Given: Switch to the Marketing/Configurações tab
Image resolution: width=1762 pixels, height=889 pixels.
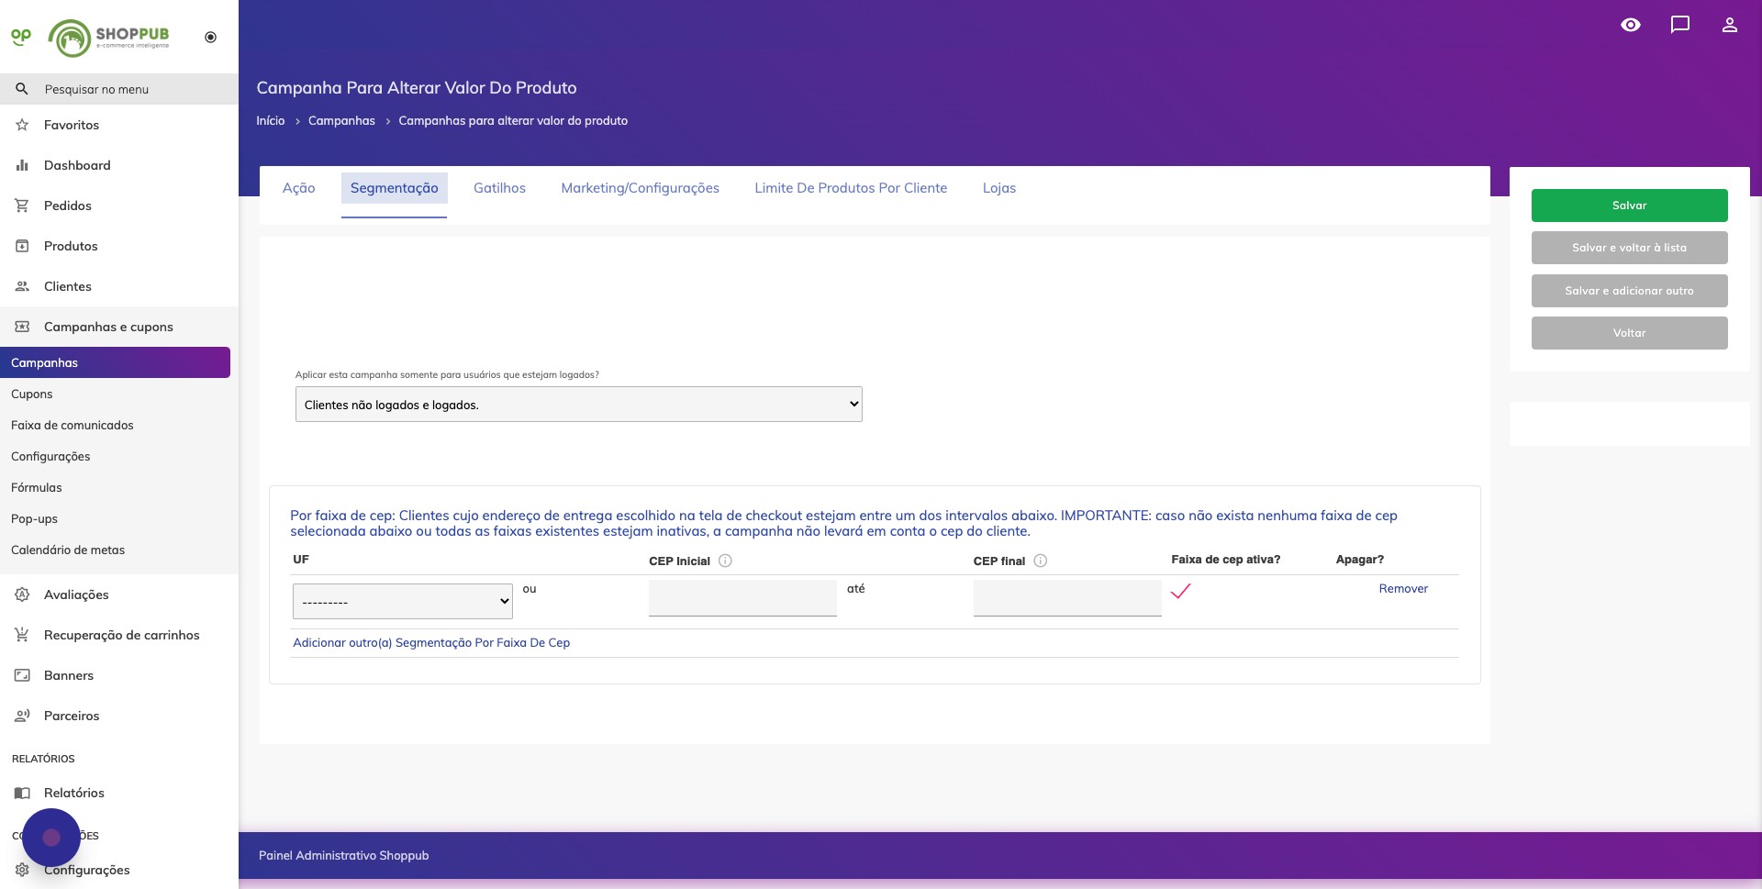Looking at the screenshot, I should 640,188.
